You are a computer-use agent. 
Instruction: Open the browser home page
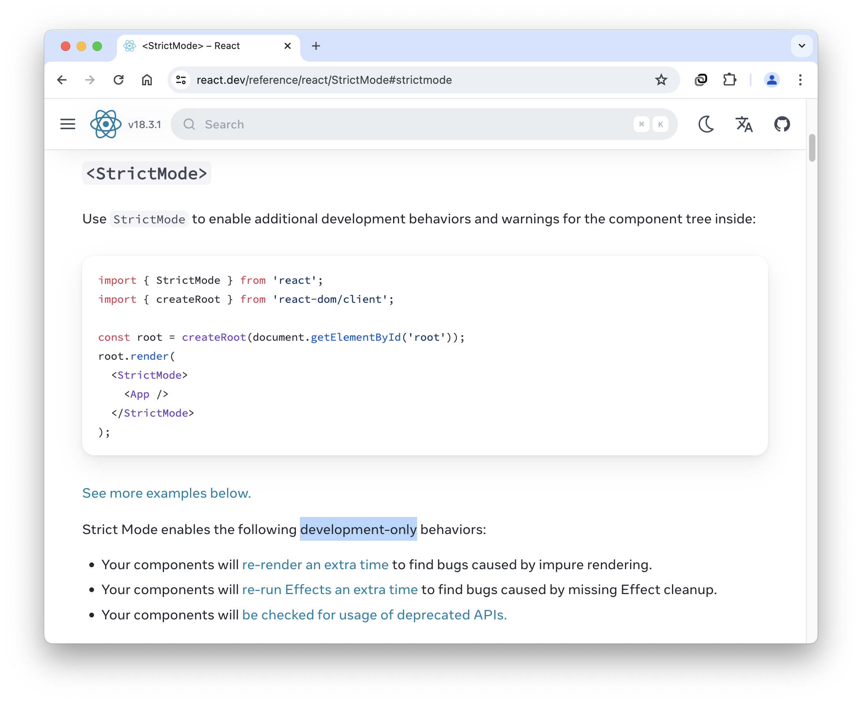point(147,80)
